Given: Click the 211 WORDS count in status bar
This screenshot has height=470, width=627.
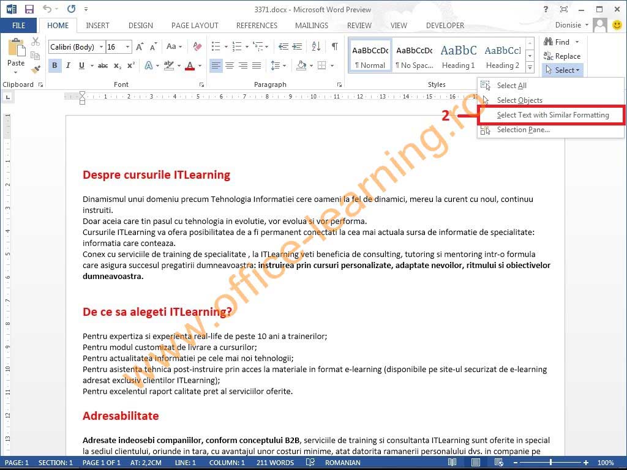Looking at the screenshot, I should 275,463.
